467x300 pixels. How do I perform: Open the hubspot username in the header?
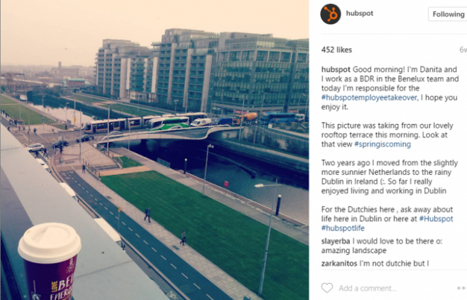click(360, 13)
